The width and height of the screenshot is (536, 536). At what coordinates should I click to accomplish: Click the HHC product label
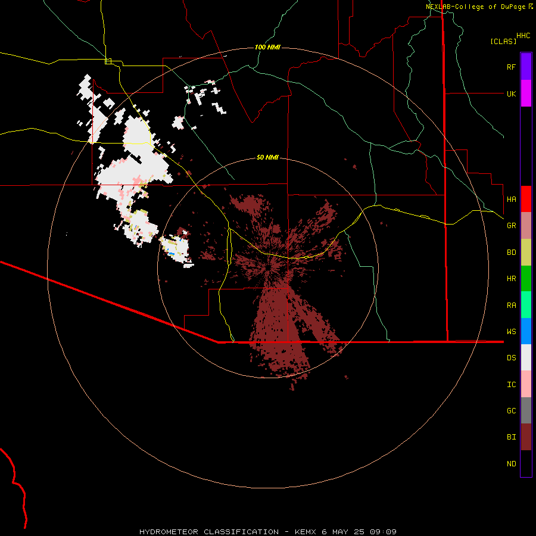[x=523, y=36]
